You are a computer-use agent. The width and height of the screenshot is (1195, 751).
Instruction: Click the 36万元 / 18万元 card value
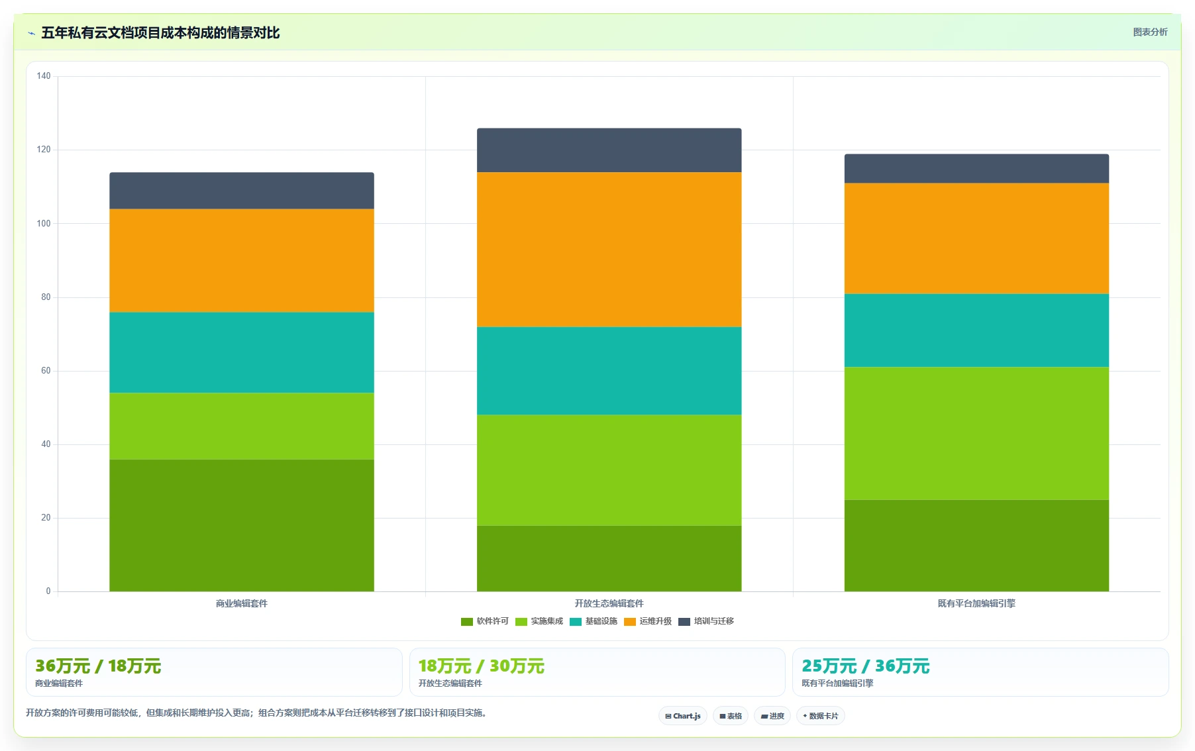[x=98, y=666]
